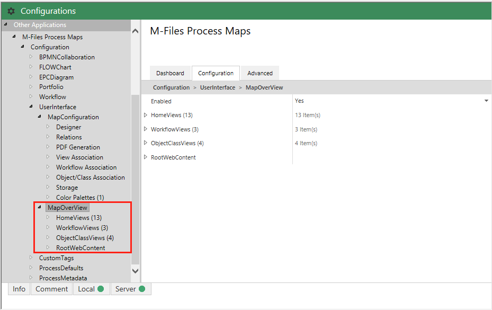Select Color Palettes (1) tree node

click(x=80, y=198)
